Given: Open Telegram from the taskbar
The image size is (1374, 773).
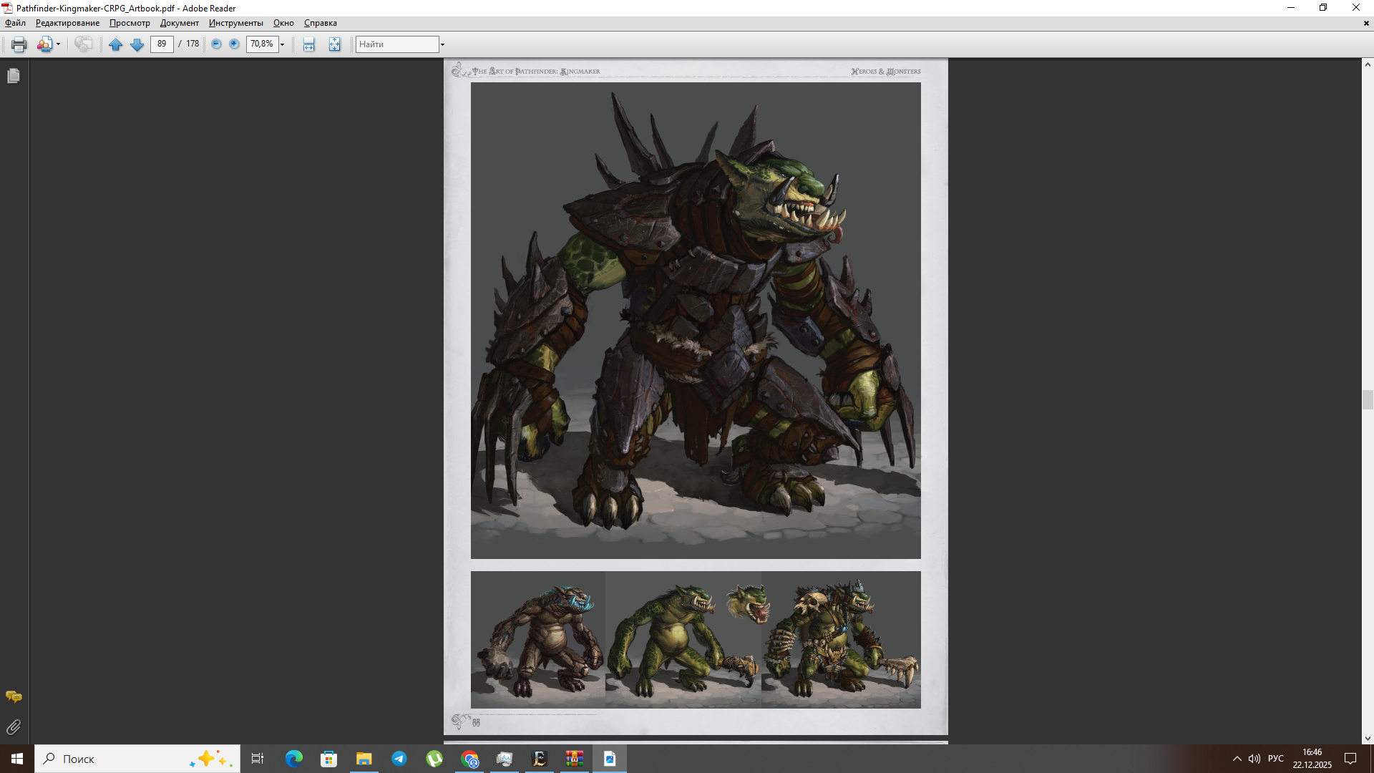Looking at the screenshot, I should [x=399, y=759].
